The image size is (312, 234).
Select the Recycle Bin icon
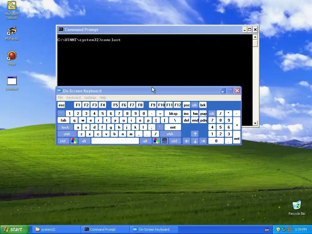(x=297, y=208)
